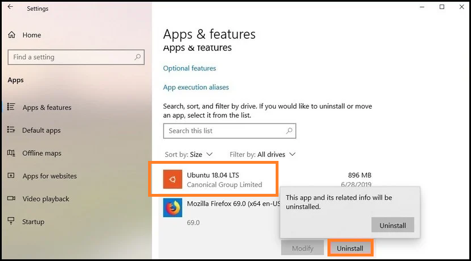This screenshot has width=471, height=261.
Task: Click the Search this list magnifier icon
Action: (289, 131)
